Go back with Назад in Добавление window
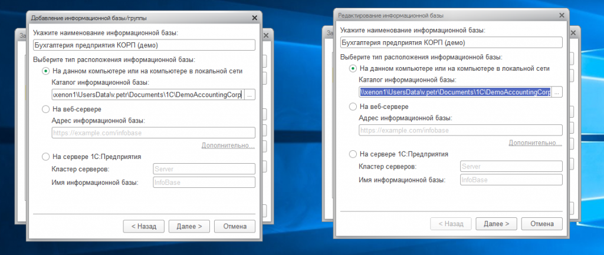 144,227
